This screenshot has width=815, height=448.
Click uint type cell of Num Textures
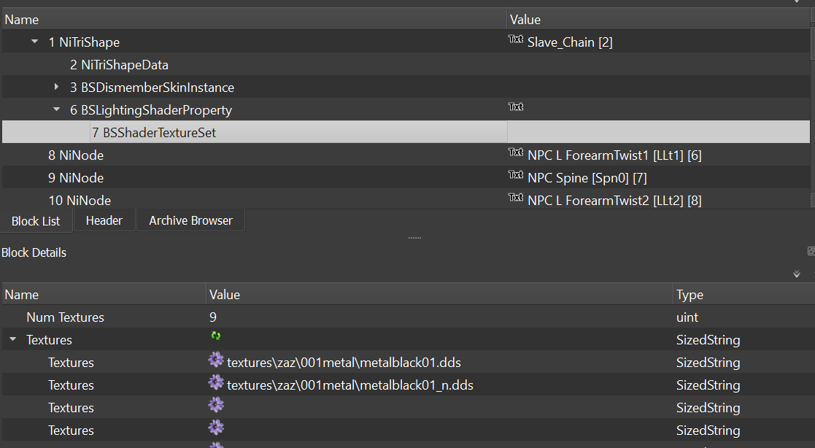click(x=687, y=317)
